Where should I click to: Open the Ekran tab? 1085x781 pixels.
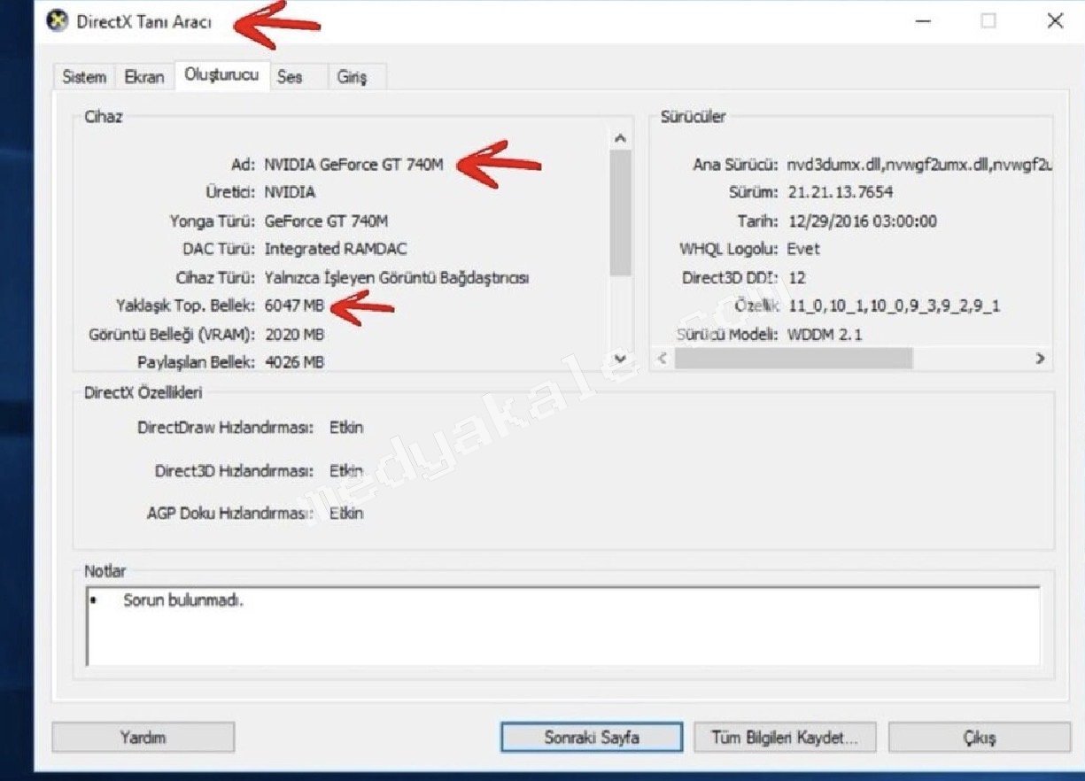pos(144,77)
